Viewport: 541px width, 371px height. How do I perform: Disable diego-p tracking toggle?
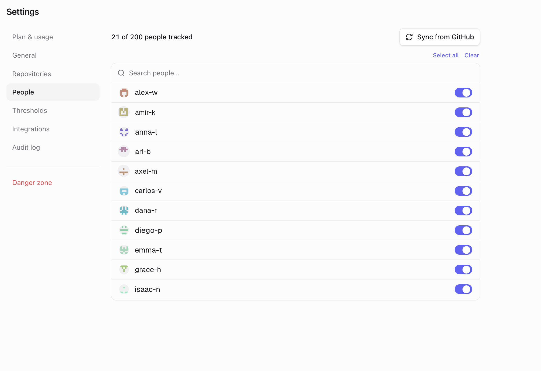(463, 230)
